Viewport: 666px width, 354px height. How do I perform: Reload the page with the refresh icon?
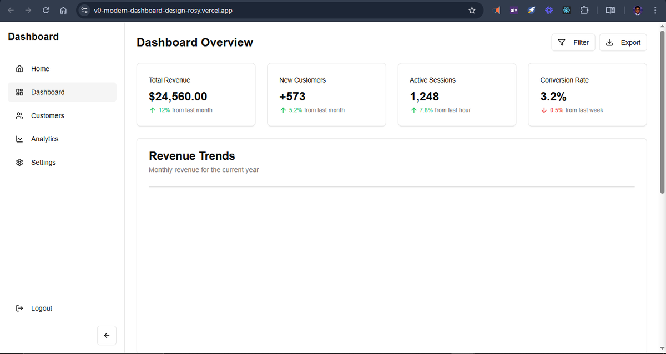point(46,10)
